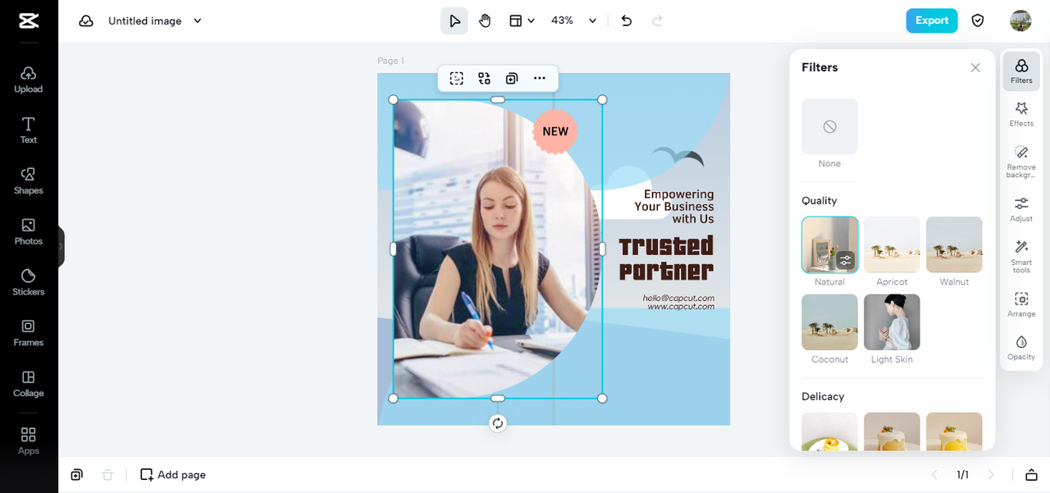The height and width of the screenshot is (493, 1050).
Task: Click the crop icon in floating toolbar
Action: (457, 78)
